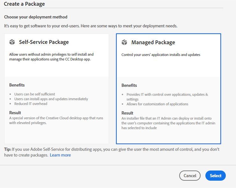The height and width of the screenshot is (188, 236).
Task: Click Benefits heading in Managed card
Action: [x=129, y=85]
